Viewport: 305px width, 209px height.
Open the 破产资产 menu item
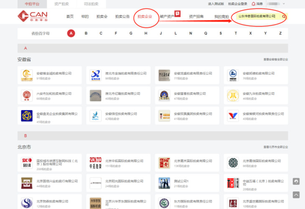point(167,17)
